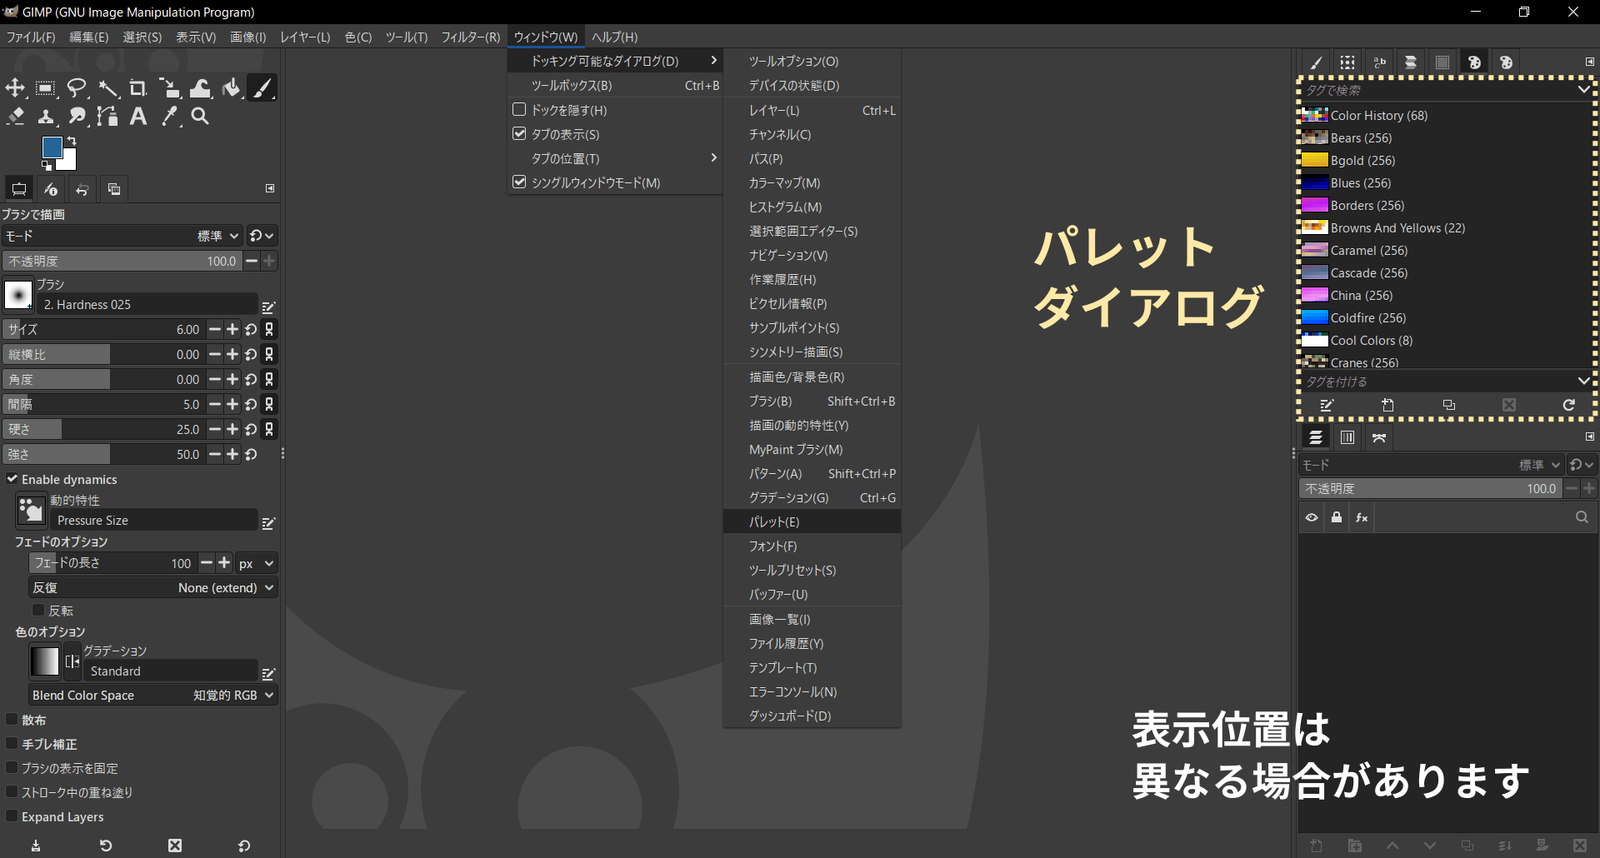The image size is (1600, 858).
Task: Open the Images tab in left dock
Action: pyautogui.click(x=114, y=190)
